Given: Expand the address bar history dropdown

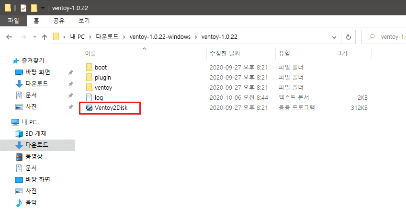Looking at the screenshot, I should coord(334,37).
